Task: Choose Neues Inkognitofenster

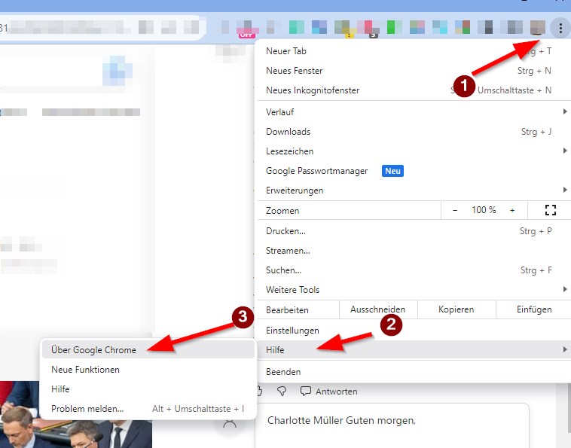Action: tap(414, 90)
